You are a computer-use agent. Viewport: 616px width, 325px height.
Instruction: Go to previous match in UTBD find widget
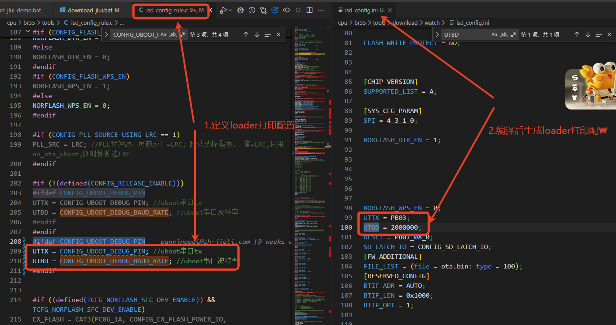point(577,34)
